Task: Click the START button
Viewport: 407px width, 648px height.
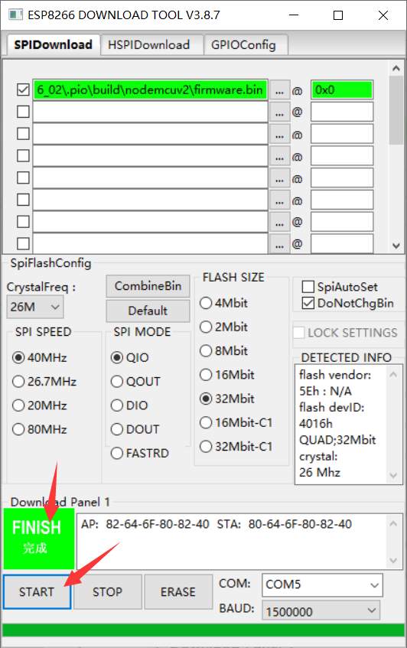Action: click(x=37, y=592)
